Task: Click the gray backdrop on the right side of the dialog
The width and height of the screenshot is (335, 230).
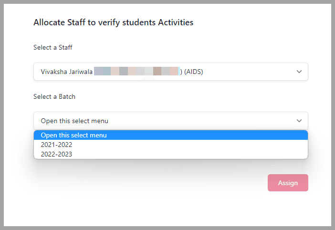Action: pos(333,115)
